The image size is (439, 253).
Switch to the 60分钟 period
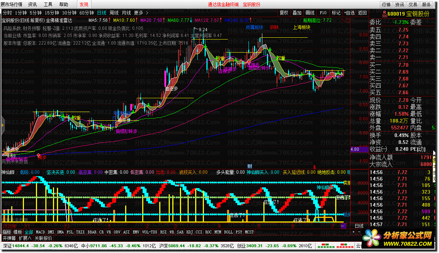click(86, 13)
